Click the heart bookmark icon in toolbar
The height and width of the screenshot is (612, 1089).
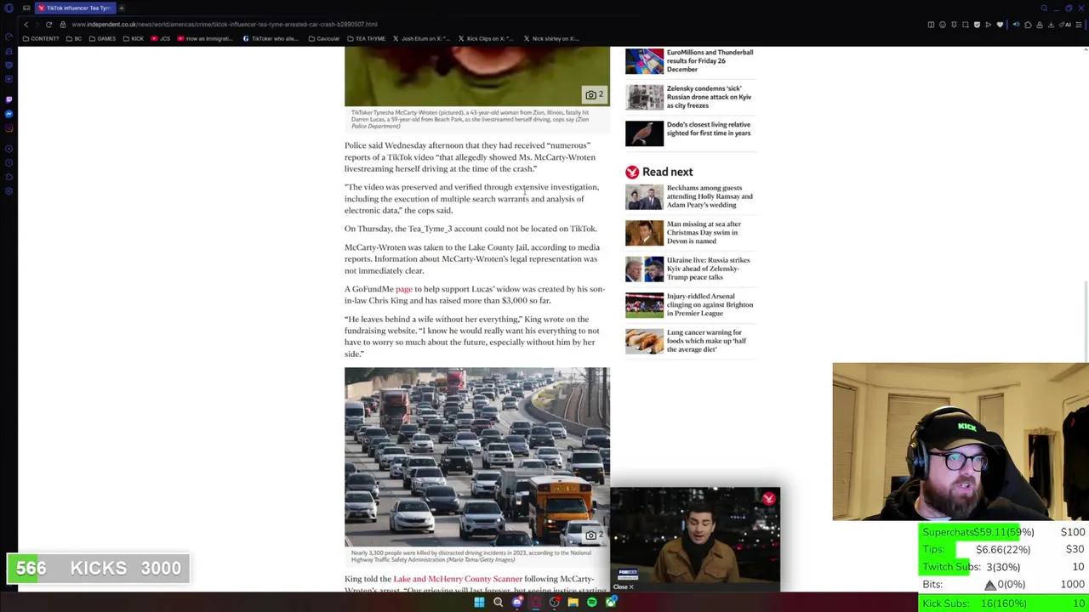point(1000,25)
